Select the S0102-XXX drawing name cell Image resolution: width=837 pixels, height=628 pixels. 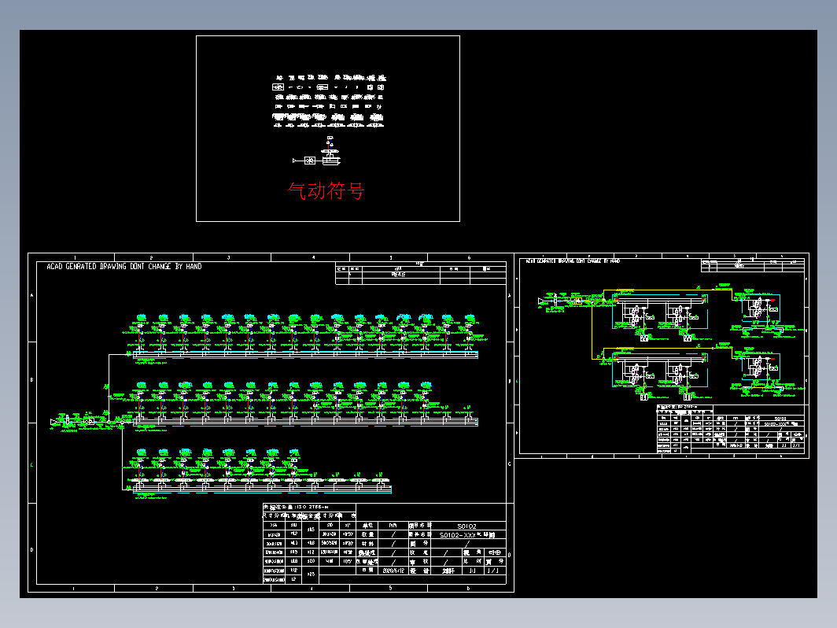[x=467, y=534]
